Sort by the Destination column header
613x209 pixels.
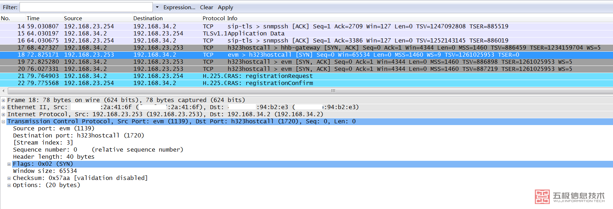tap(148, 18)
